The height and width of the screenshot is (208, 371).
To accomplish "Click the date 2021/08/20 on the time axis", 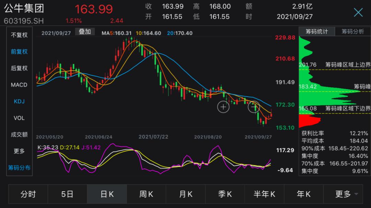I will point(208,137).
